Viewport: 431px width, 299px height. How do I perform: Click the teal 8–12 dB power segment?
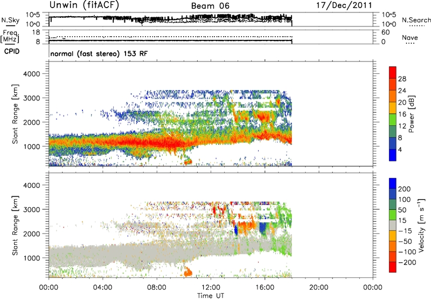point(393,131)
